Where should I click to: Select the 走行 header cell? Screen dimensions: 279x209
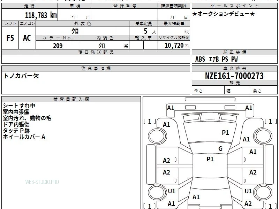30,6
